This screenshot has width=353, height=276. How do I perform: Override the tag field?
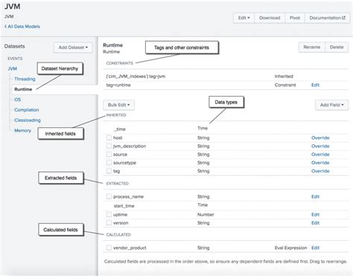[x=320, y=171]
